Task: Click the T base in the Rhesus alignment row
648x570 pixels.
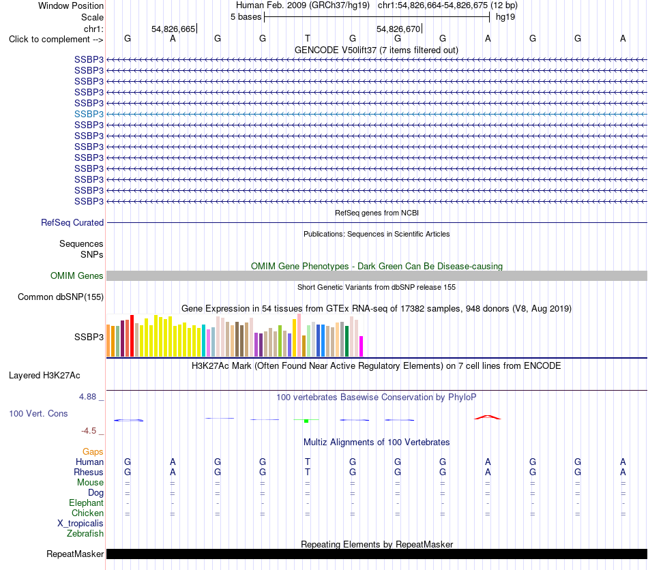Action: [x=308, y=472]
